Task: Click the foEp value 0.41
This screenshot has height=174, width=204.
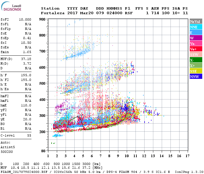Action: 27,38
